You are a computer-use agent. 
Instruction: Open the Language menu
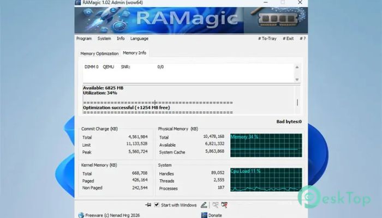click(139, 39)
